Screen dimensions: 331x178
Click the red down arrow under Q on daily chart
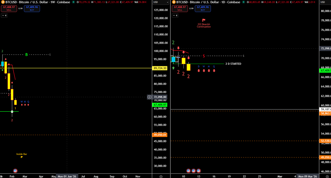214,71
